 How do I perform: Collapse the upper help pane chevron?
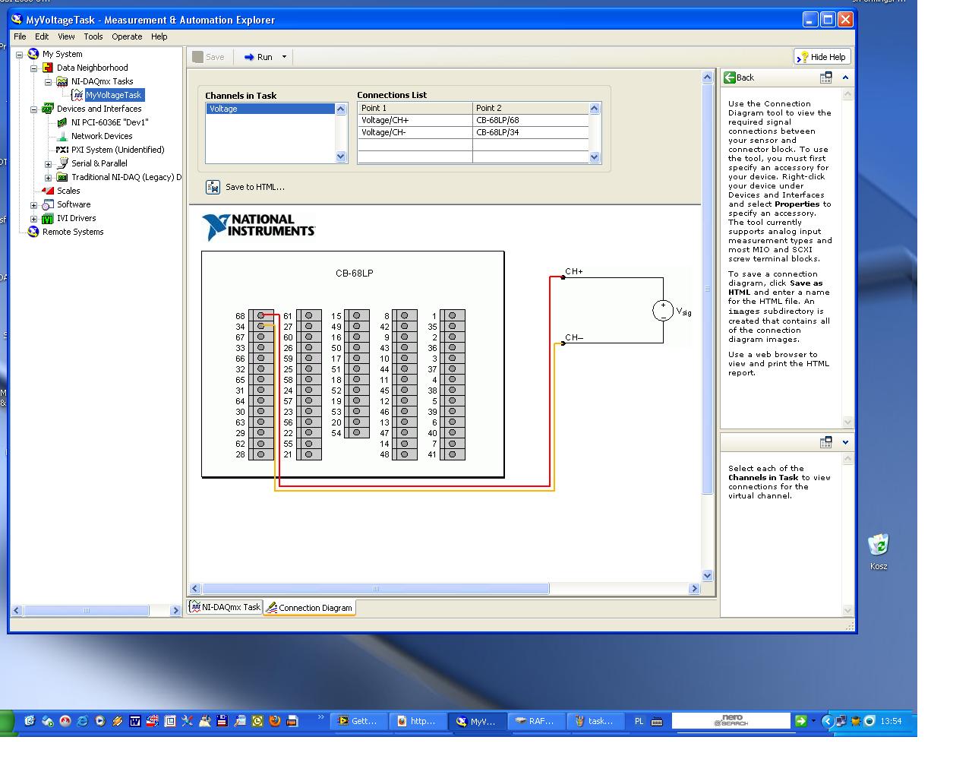click(x=845, y=77)
